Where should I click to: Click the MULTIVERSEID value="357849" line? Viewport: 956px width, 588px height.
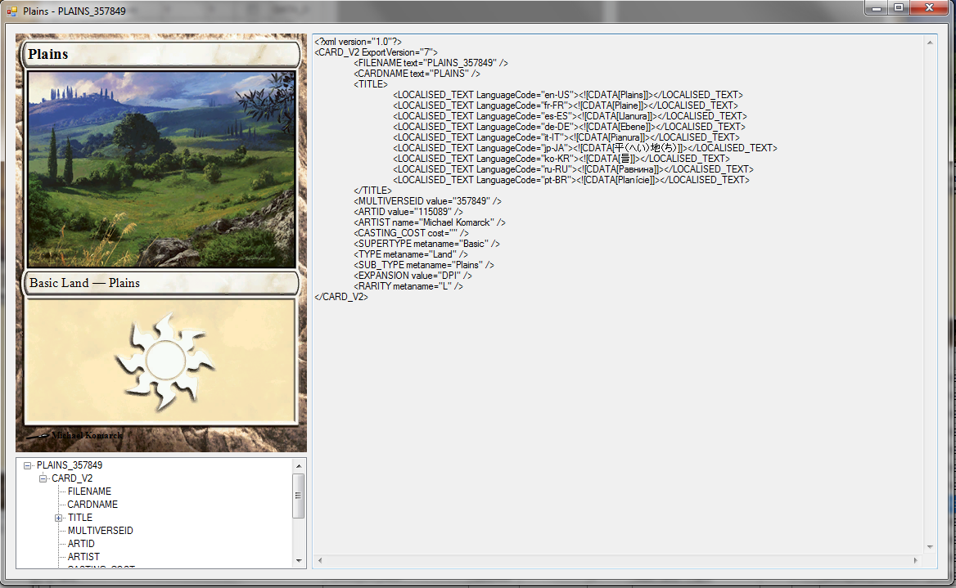pos(427,201)
